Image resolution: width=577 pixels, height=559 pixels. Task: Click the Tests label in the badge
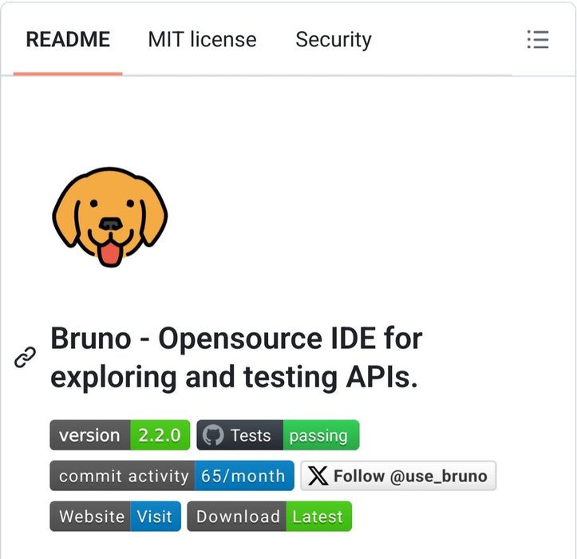coord(251,435)
